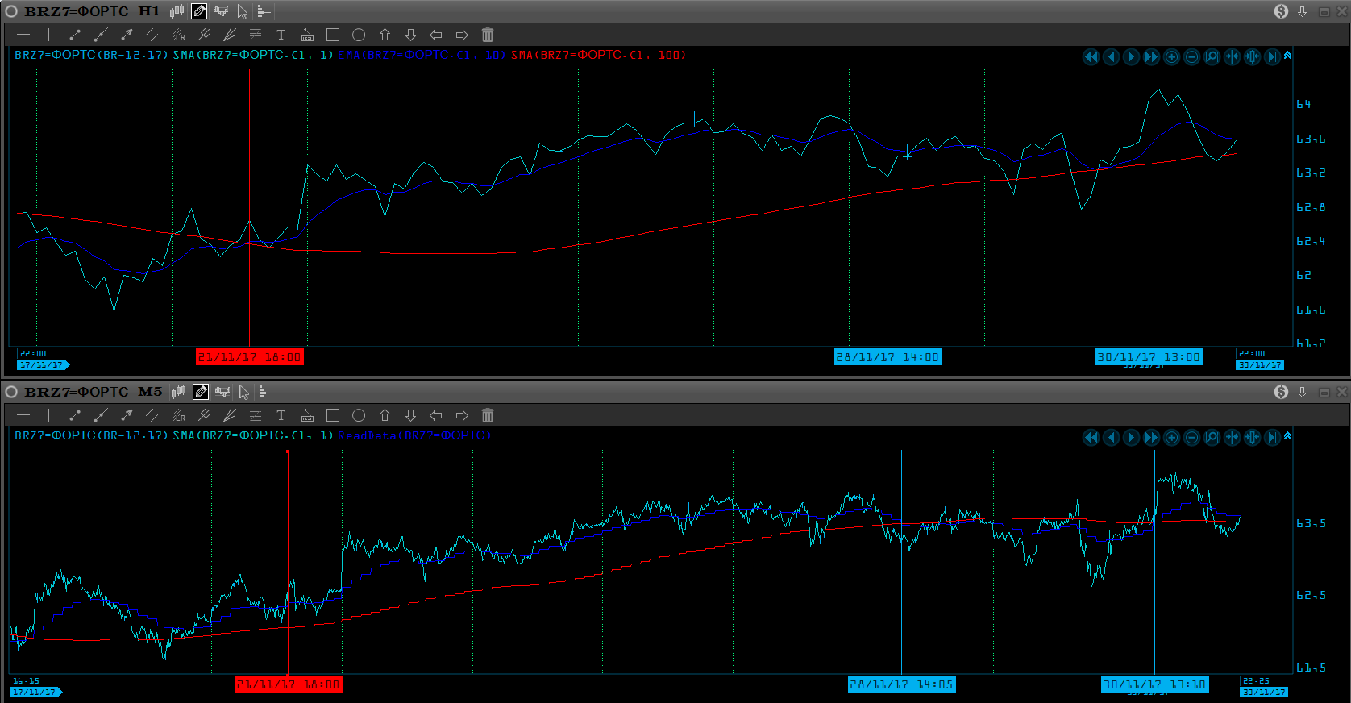Select the arrow line tool in H1 toolbar
The width and height of the screenshot is (1351, 703).
(x=127, y=35)
